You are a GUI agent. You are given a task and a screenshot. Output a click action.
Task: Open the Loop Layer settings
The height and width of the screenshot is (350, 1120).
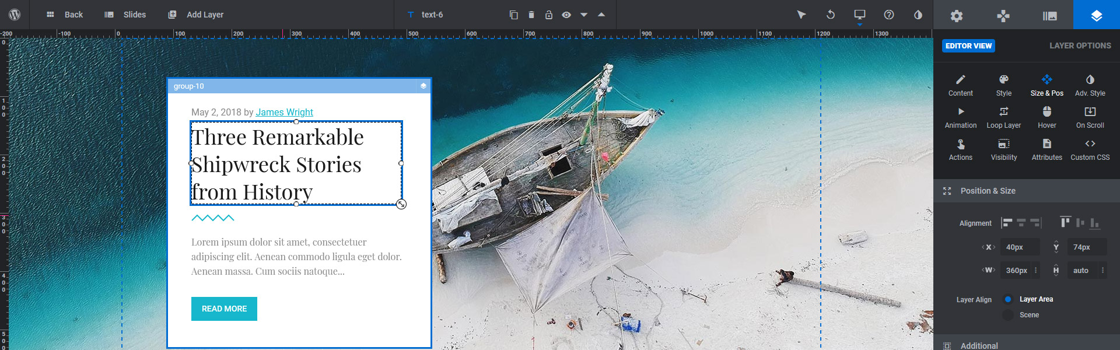(1004, 117)
